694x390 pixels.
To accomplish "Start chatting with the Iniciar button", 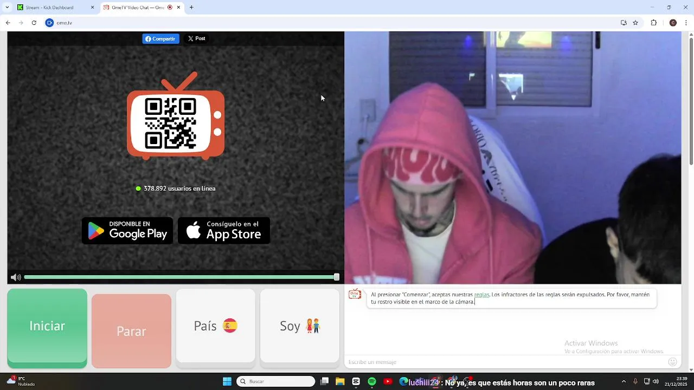I will [47, 328].
